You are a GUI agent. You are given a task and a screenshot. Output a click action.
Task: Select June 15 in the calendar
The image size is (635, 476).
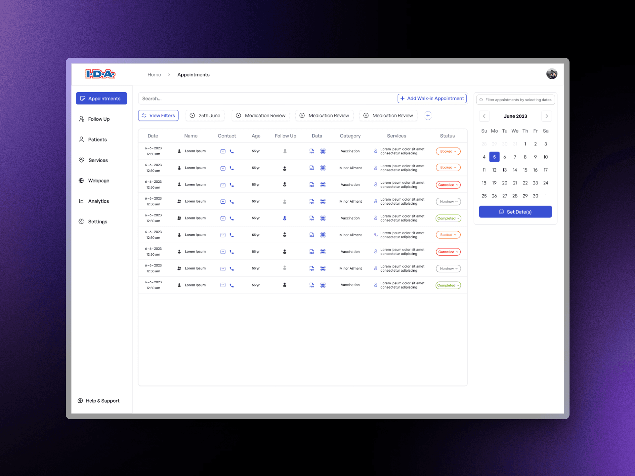[525, 170]
